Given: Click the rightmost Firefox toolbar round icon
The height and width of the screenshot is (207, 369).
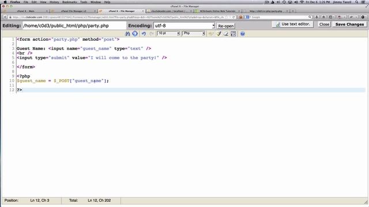Looking at the screenshot, I should pyautogui.click(x=363, y=17).
